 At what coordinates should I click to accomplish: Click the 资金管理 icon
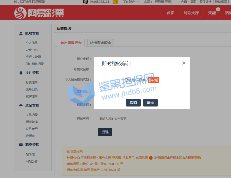pos(21,105)
